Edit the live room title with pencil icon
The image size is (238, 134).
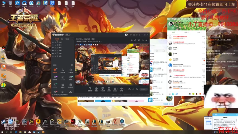(86, 41)
